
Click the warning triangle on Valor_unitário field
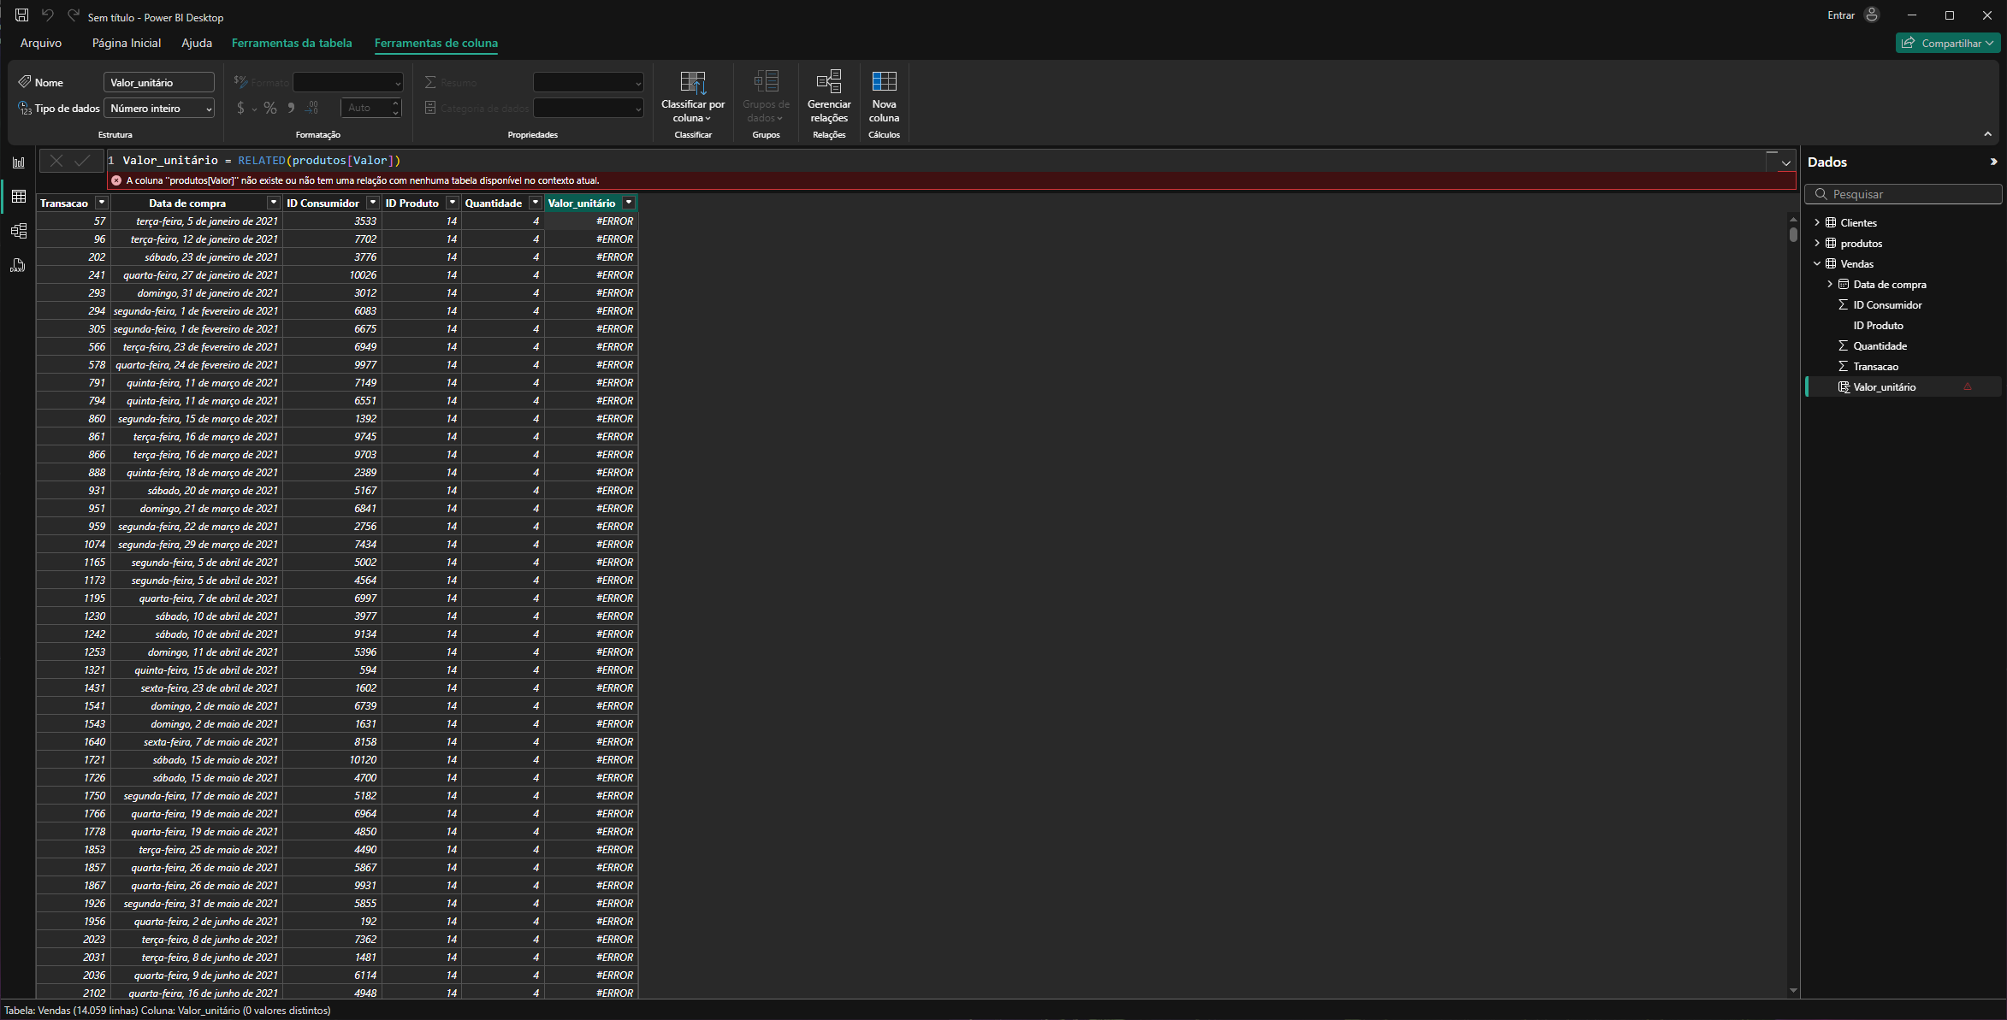pyautogui.click(x=1968, y=386)
